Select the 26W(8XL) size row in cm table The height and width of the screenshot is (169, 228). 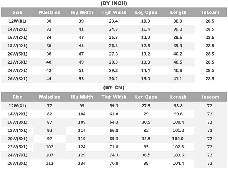click(17, 164)
